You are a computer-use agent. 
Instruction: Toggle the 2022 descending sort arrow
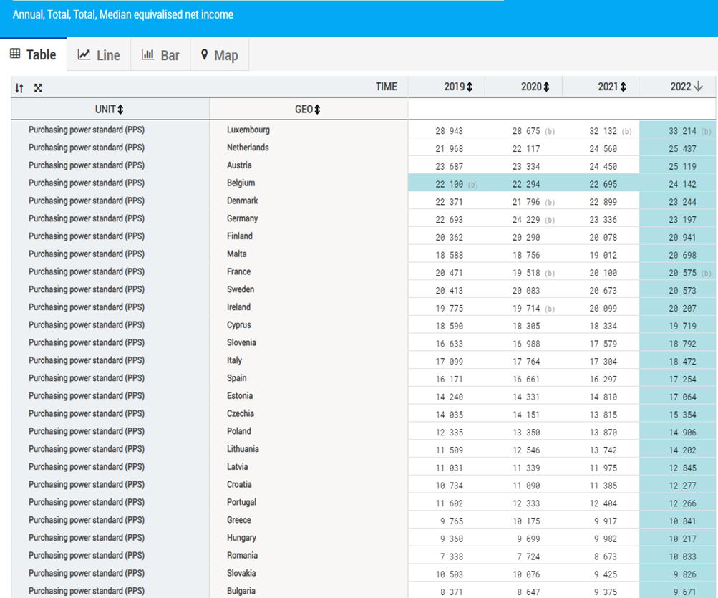pyautogui.click(x=699, y=87)
